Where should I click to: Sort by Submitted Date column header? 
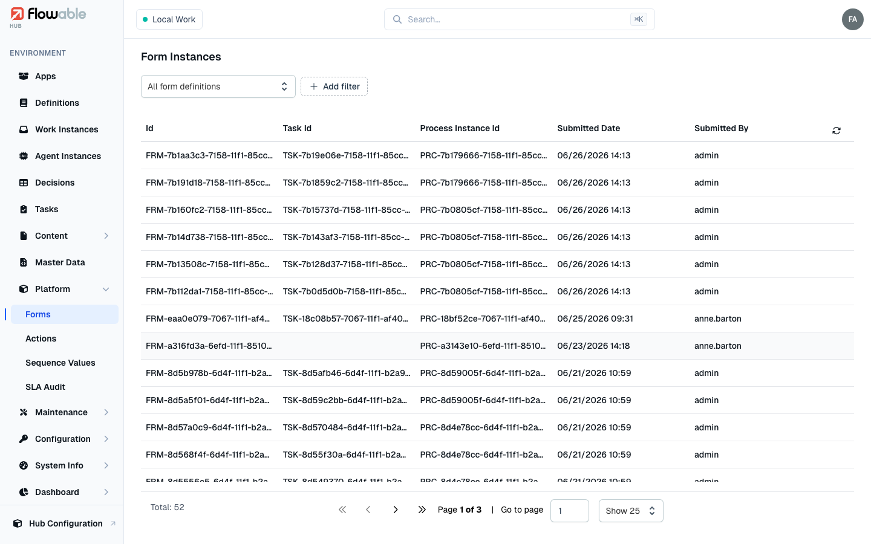pos(589,128)
